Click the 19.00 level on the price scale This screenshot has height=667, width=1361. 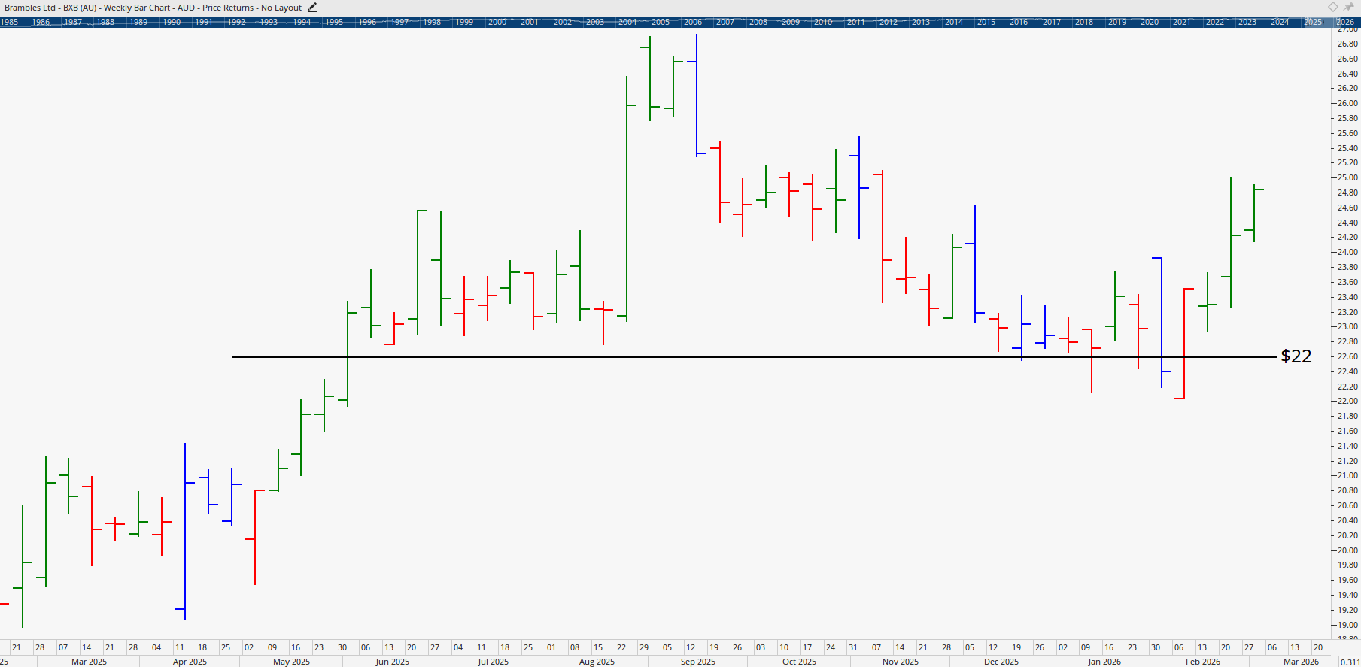[1347, 625]
